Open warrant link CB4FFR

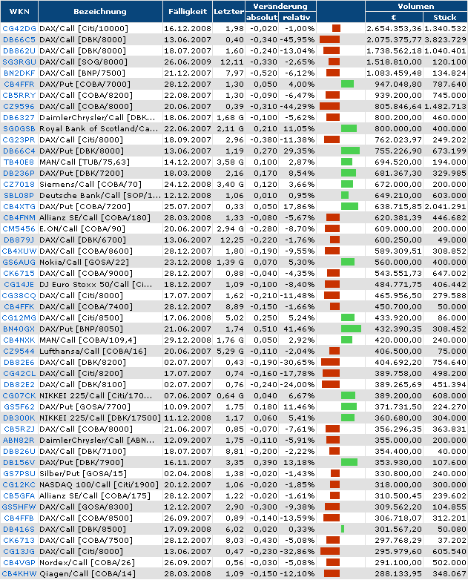[19, 85]
